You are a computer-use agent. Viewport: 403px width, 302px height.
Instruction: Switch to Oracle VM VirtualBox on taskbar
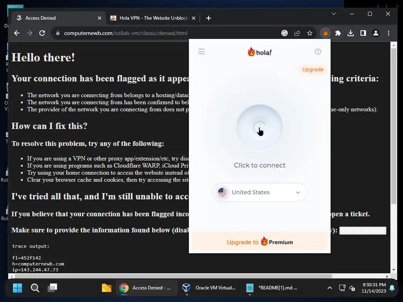click(x=209, y=288)
